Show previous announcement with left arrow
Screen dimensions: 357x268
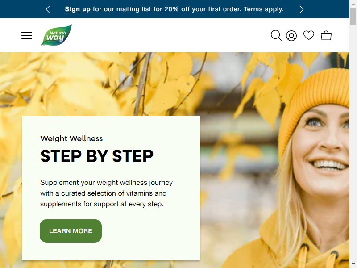(48, 9)
